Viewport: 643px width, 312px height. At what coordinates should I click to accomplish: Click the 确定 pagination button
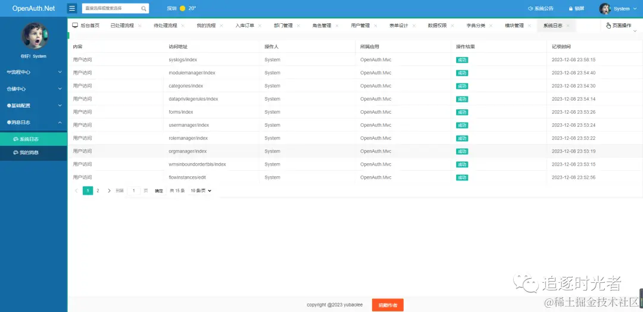click(x=159, y=191)
